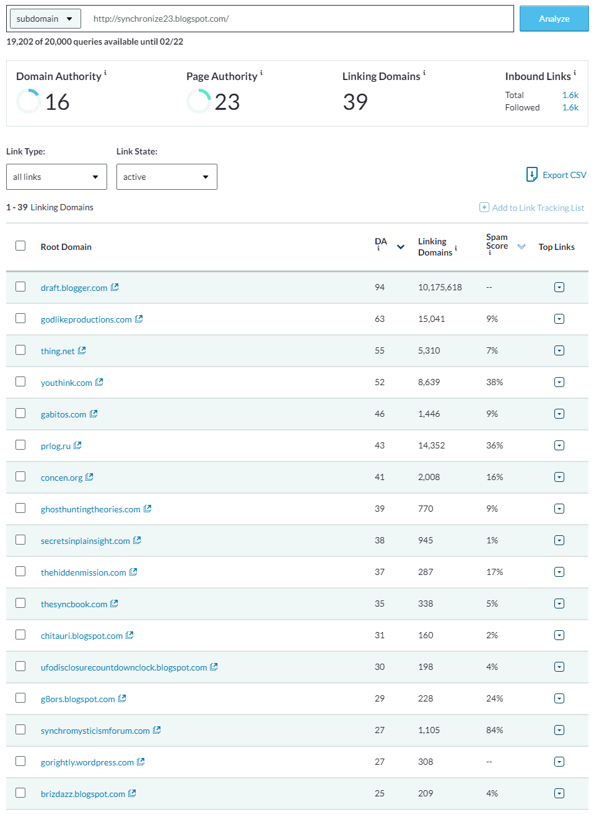Viewport: 594px width, 815px height.
Task: Click the Domain Authority info icon
Action: pos(107,72)
